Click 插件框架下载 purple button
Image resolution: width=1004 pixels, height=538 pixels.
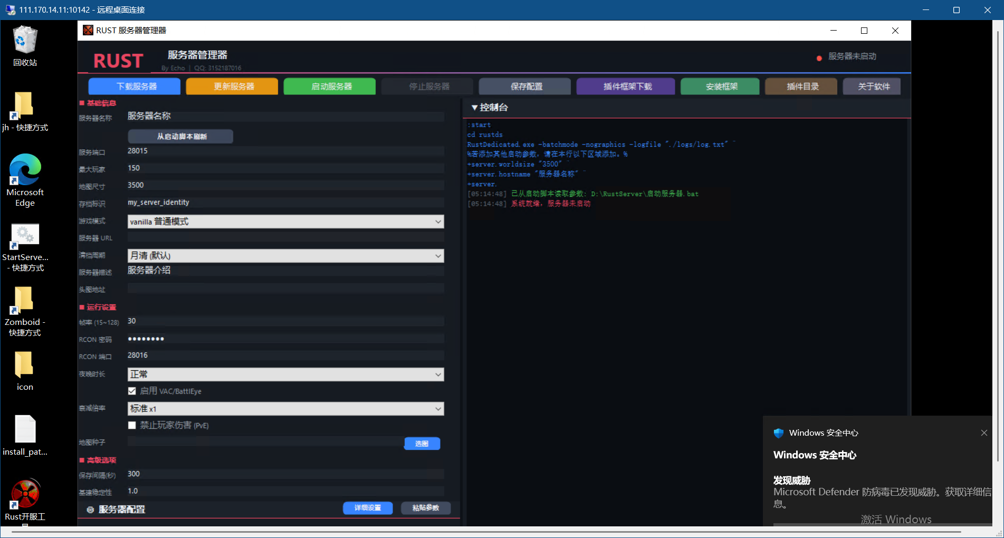(x=626, y=87)
